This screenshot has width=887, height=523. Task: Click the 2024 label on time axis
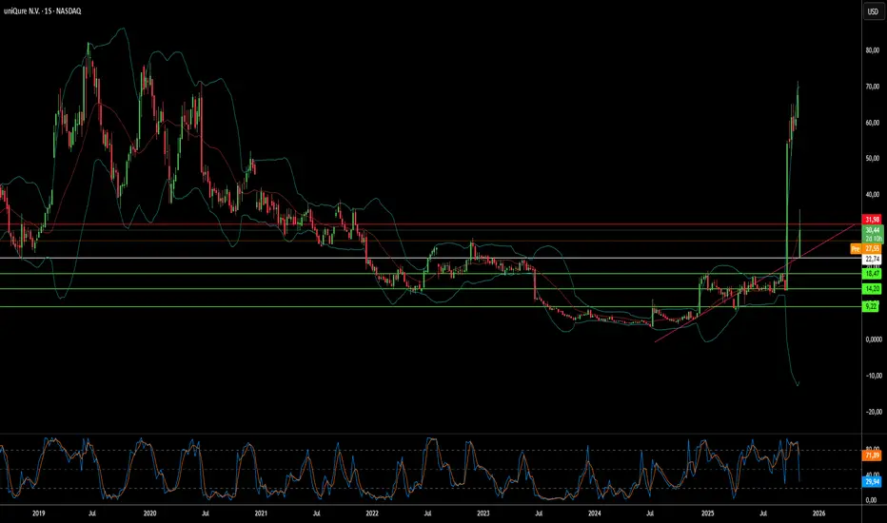click(x=595, y=513)
